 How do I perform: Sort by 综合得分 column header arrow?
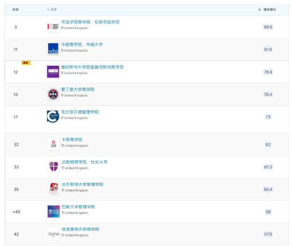(260, 9)
